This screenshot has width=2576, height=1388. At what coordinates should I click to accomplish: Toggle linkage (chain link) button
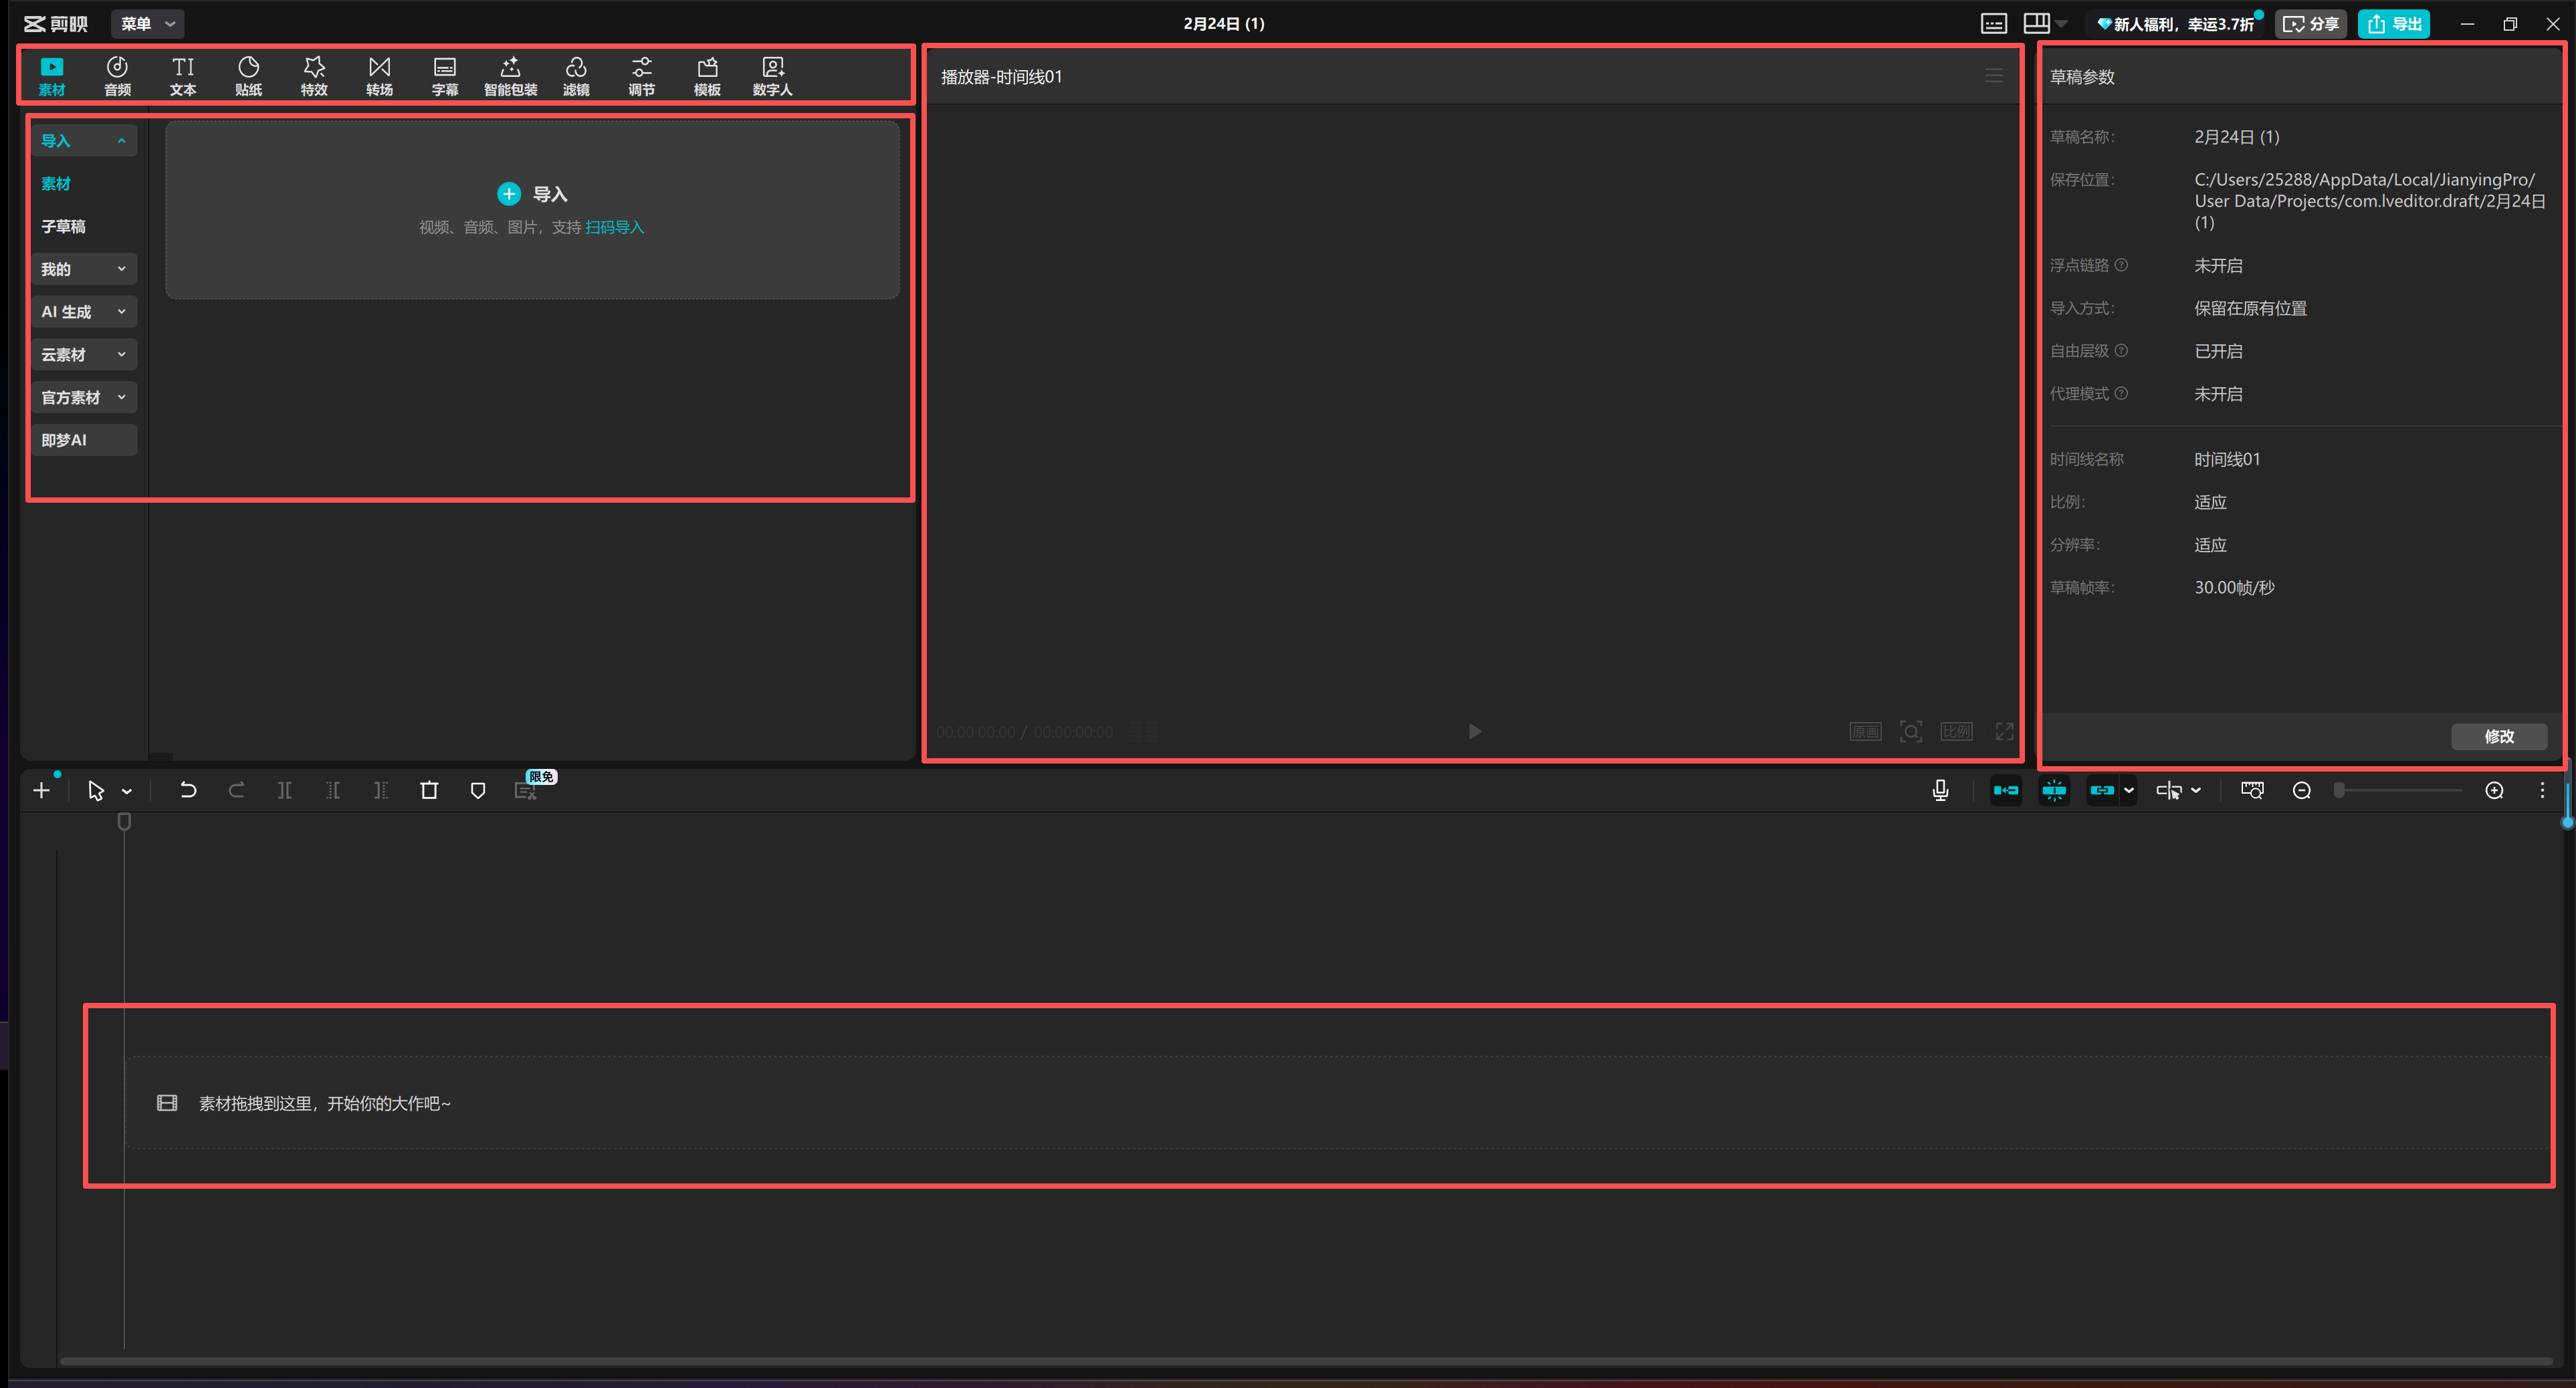(x=2101, y=790)
